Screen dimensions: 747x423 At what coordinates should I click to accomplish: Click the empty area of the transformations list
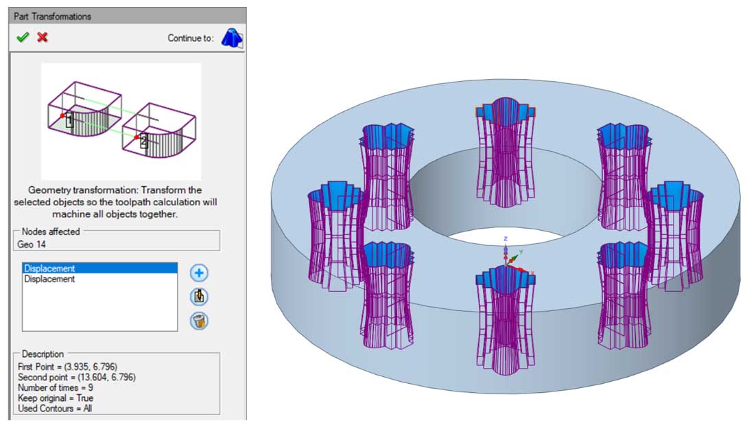(99, 309)
